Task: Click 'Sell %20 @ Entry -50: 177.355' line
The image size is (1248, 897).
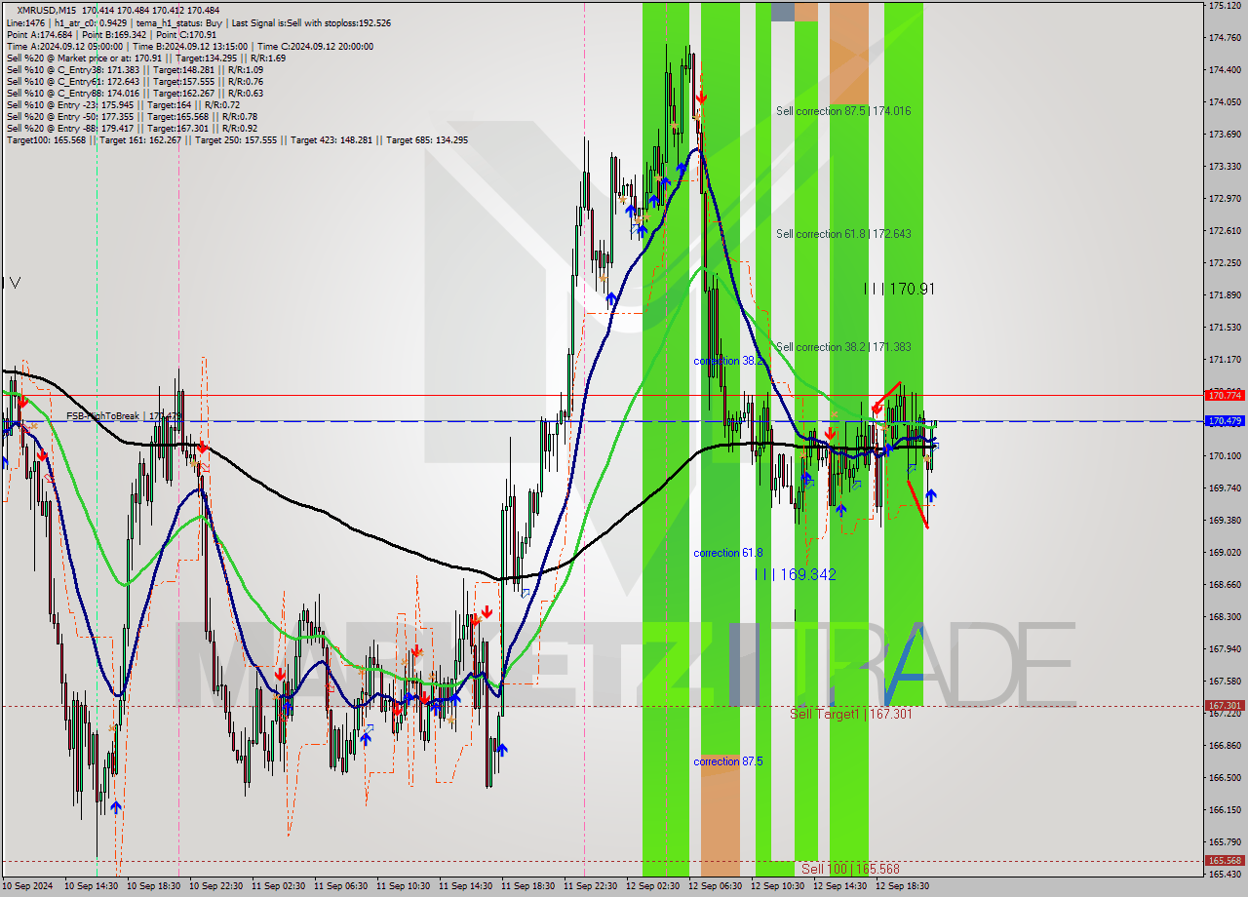Action: 132,116
